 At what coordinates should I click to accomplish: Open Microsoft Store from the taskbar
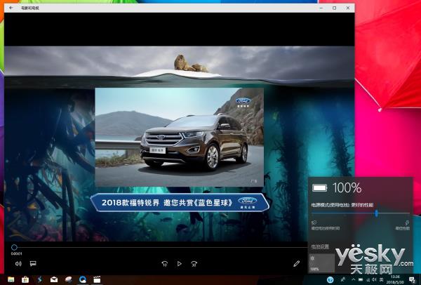point(25,279)
